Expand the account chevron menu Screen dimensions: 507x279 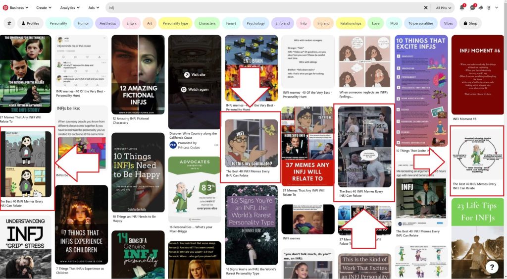point(497,8)
